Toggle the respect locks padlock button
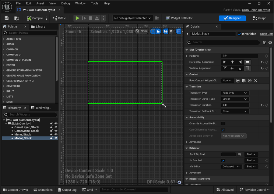This screenshot has width=274, height=194. click(158, 31)
